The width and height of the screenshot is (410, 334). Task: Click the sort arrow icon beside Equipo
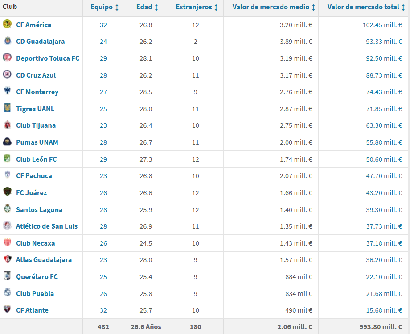(x=117, y=8)
